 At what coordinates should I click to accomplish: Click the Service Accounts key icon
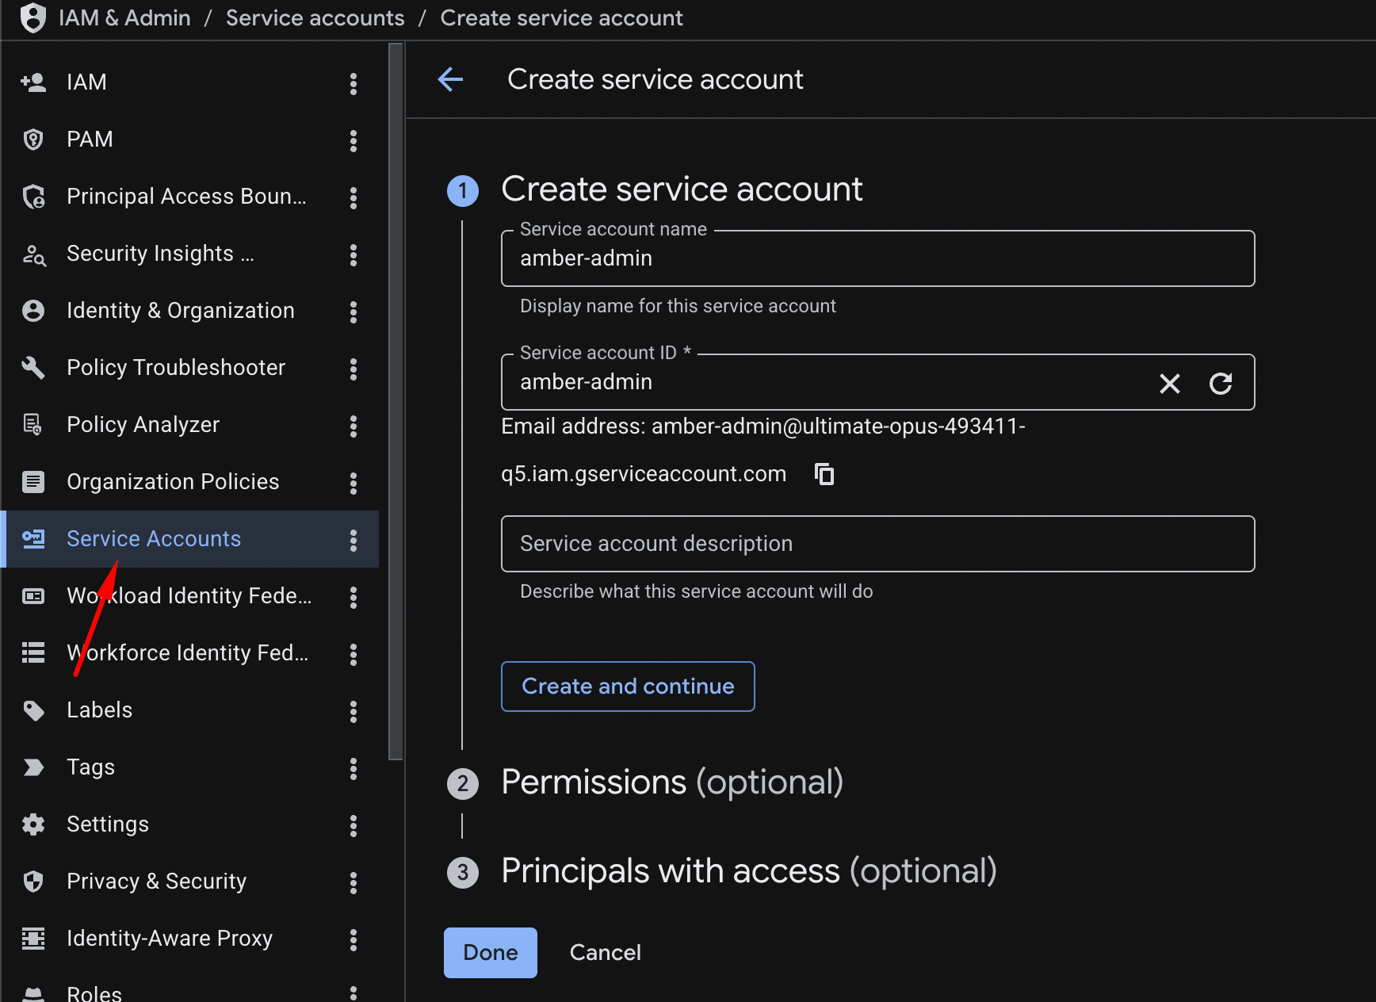click(x=33, y=539)
